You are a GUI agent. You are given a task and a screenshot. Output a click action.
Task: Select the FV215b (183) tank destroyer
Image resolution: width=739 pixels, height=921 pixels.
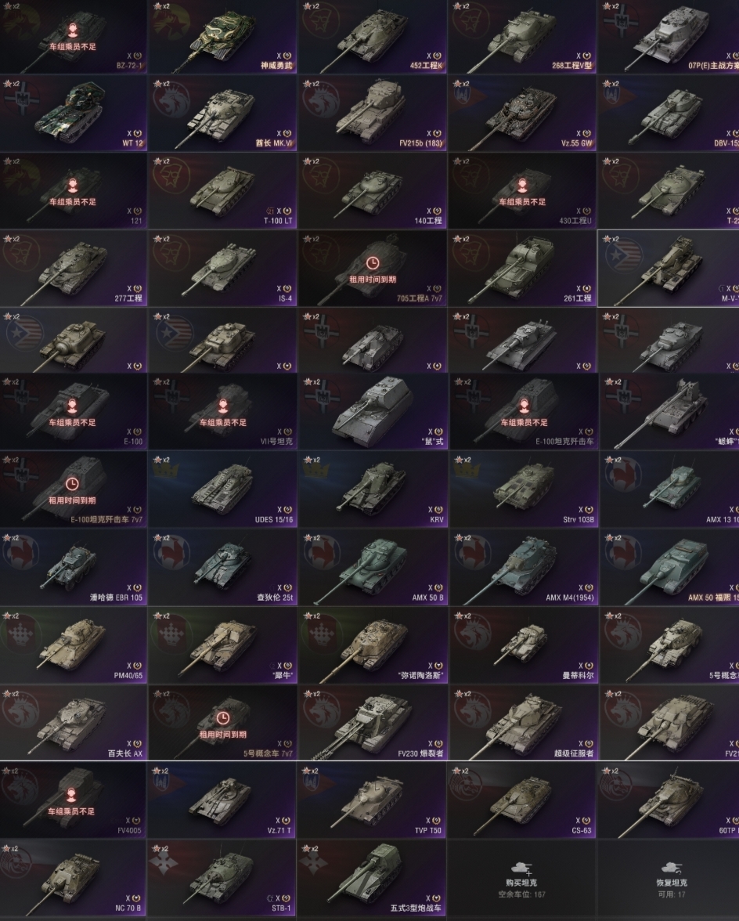click(x=372, y=113)
